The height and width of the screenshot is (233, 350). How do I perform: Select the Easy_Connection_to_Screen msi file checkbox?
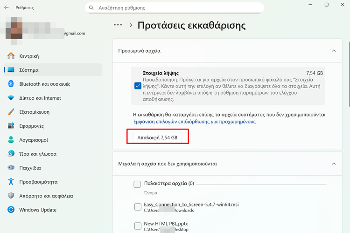[x=137, y=207]
